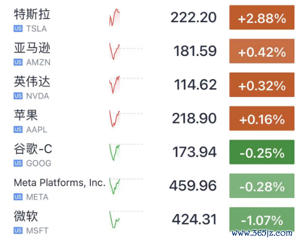
Task: Click the US badge next to AAPL
Action: point(18,130)
